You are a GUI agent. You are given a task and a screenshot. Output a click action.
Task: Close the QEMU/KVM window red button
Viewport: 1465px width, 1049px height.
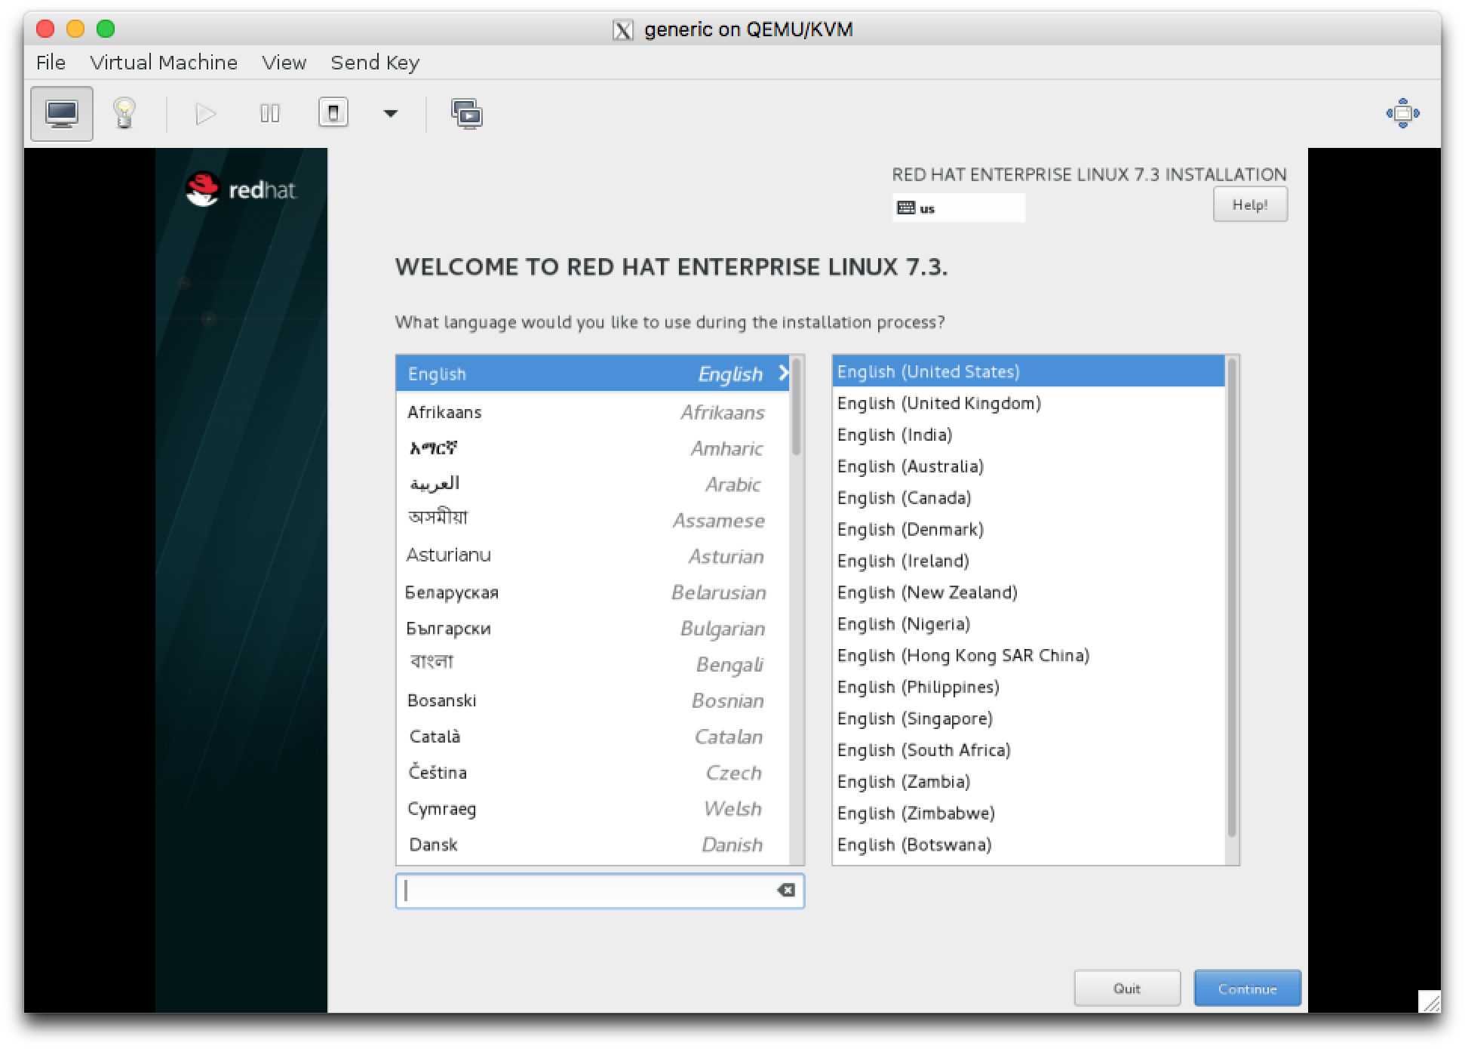[x=45, y=29]
